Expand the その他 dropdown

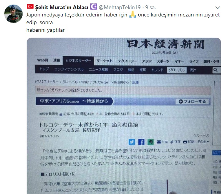[x=203, y=142]
